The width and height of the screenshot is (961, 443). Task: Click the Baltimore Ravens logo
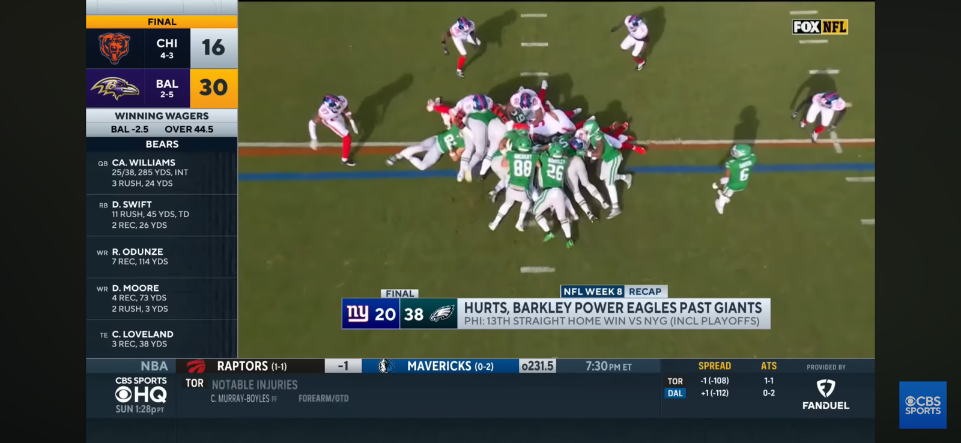pos(115,89)
